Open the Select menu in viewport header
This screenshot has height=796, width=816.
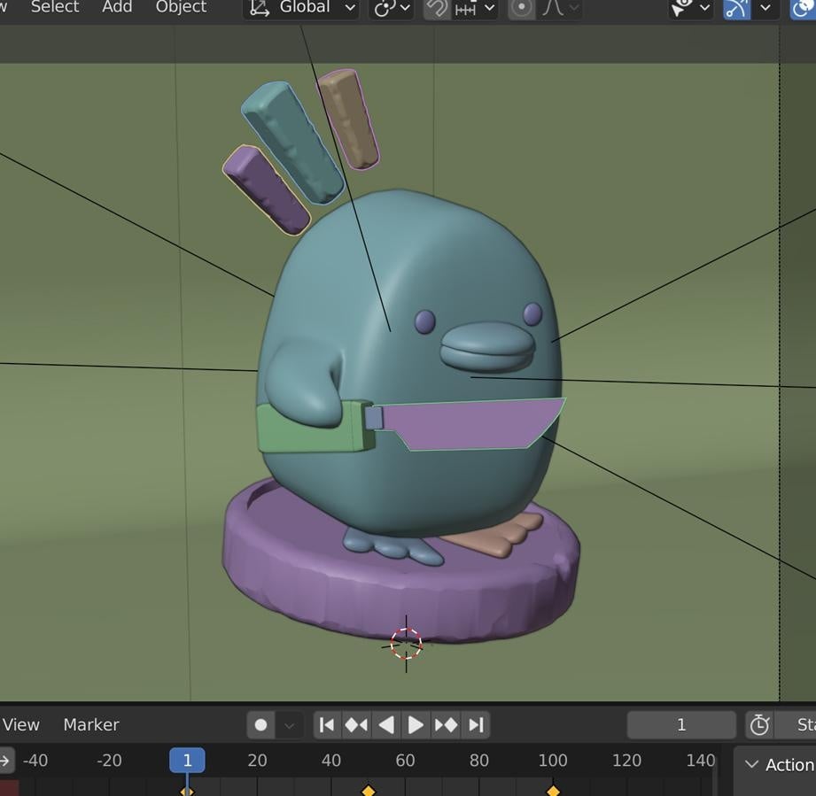55,7
